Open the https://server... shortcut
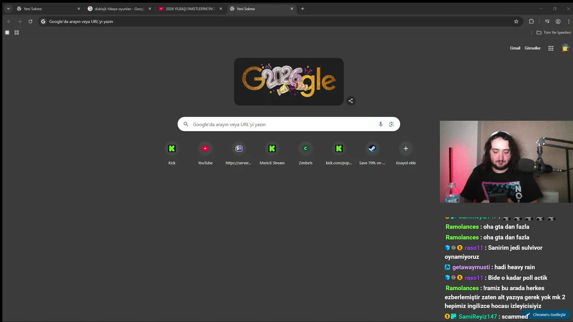Screen dimensions: 573x322 pos(239,153)
